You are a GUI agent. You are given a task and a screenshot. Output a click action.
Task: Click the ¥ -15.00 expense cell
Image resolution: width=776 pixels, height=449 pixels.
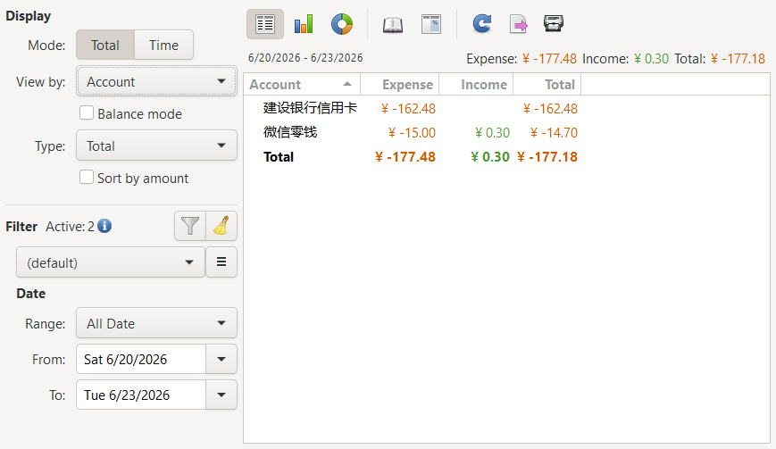pyautogui.click(x=412, y=132)
